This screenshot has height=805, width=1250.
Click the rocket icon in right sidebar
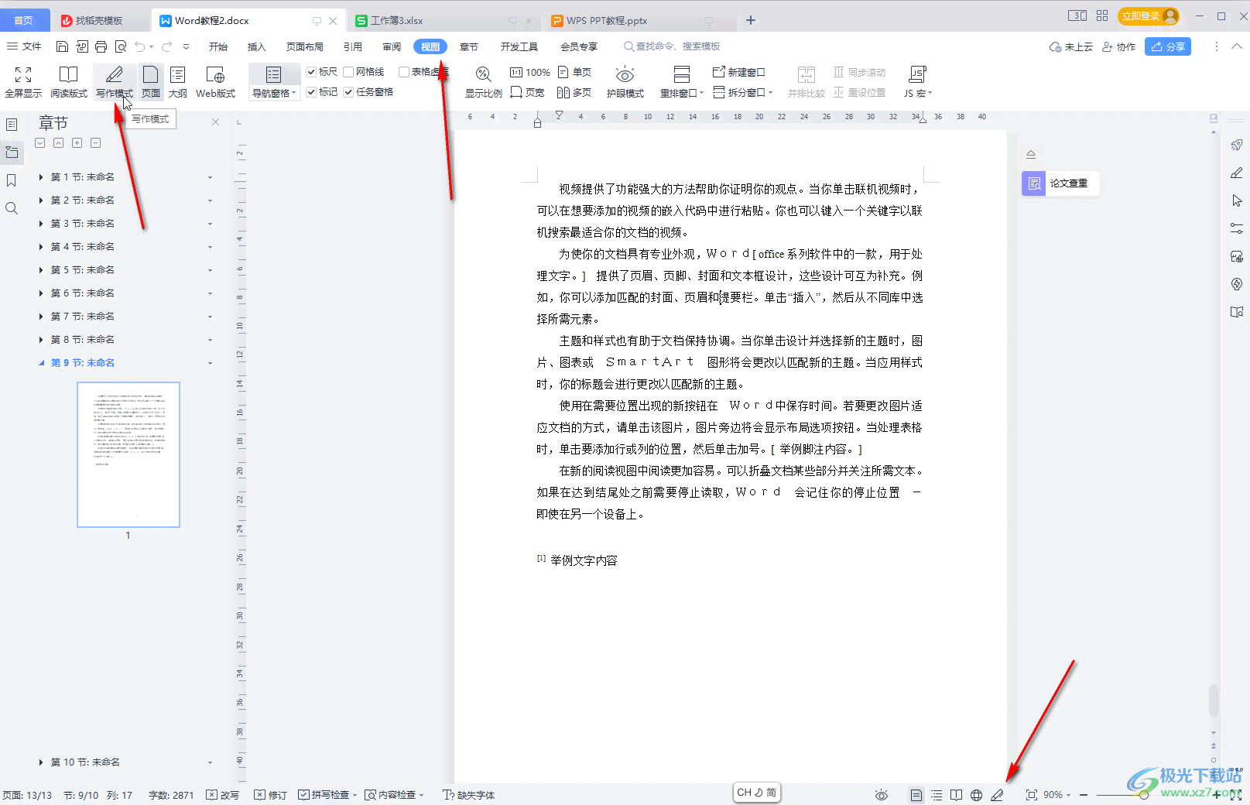[1237, 145]
